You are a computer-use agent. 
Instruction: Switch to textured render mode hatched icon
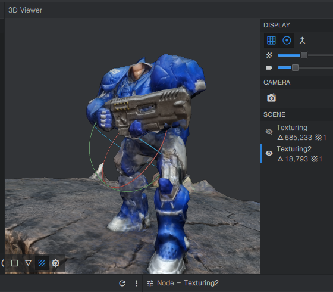pos(42,263)
